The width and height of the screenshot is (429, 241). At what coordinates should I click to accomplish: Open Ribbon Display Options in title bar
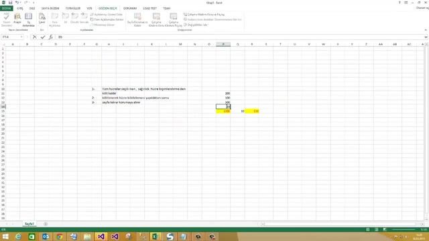click(x=406, y=3)
